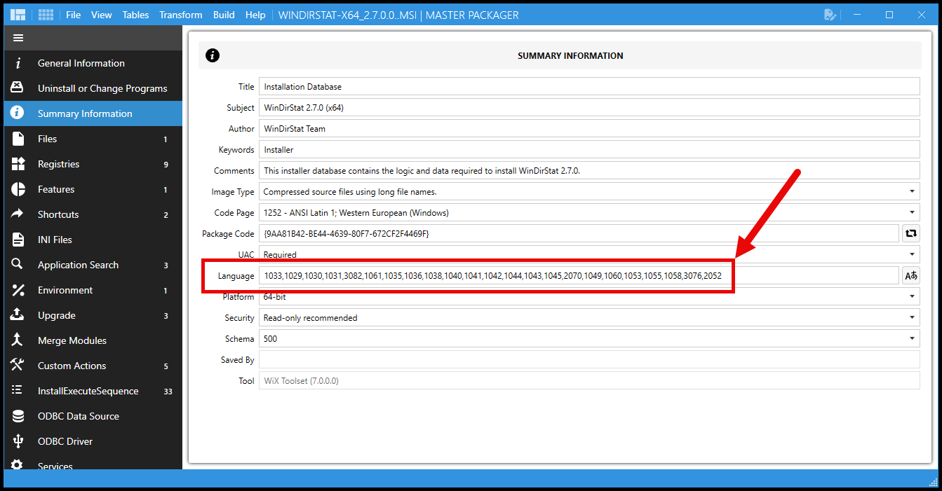Image resolution: width=942 pixels, height=491 pixels.
Task: Go to General Information section
Action: tap(93, 63)
